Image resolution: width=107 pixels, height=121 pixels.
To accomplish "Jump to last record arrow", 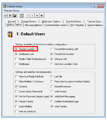I will click(x=42, y=15).
